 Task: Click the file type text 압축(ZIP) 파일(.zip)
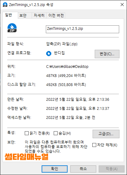62,44
